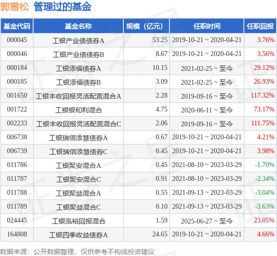
Task: Open 工银产业债债券B fund name
Action: [78, 55]
